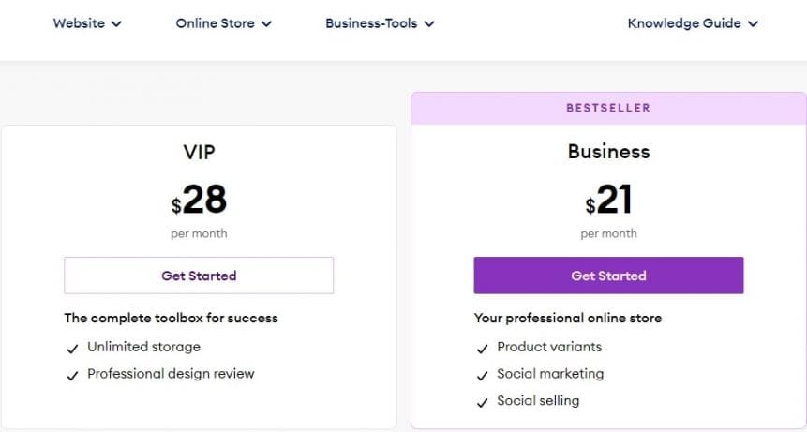Select the Business plan title
The image size is (807, 432).
[608, 152]
